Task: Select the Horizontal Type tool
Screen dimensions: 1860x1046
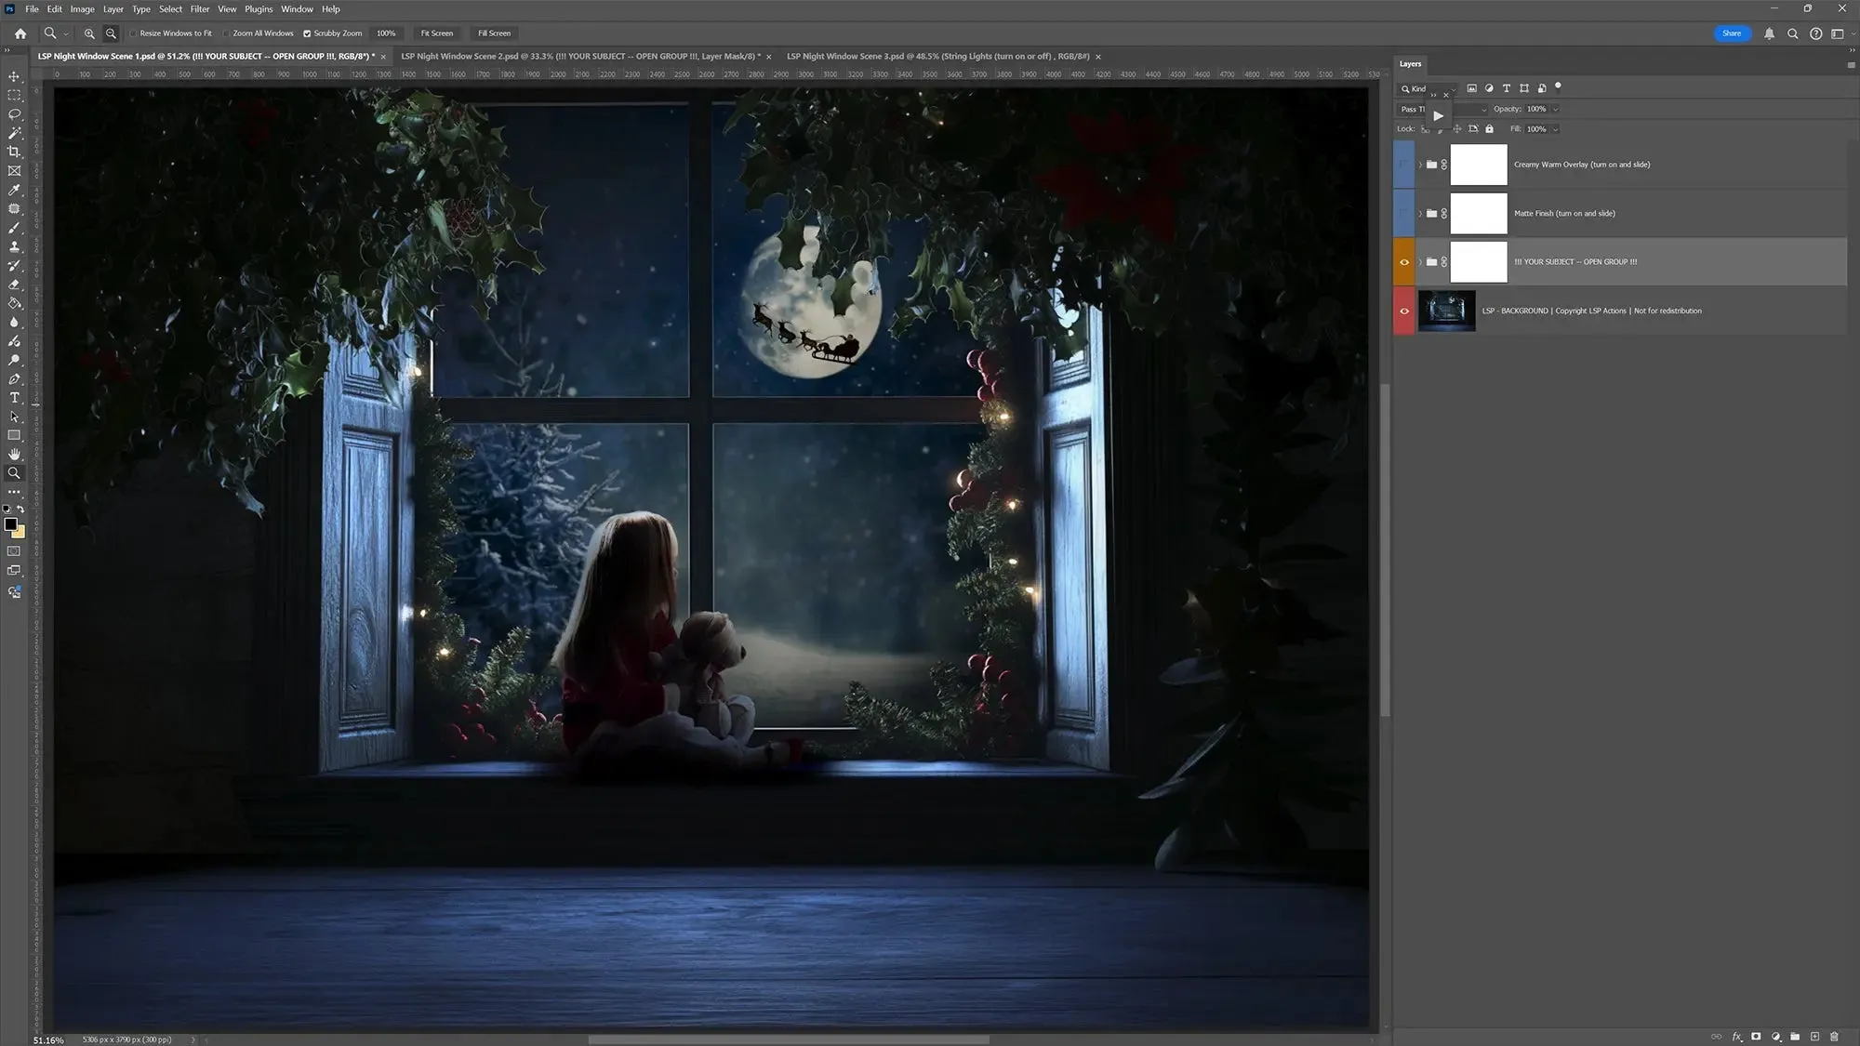Action: [14, 398]
